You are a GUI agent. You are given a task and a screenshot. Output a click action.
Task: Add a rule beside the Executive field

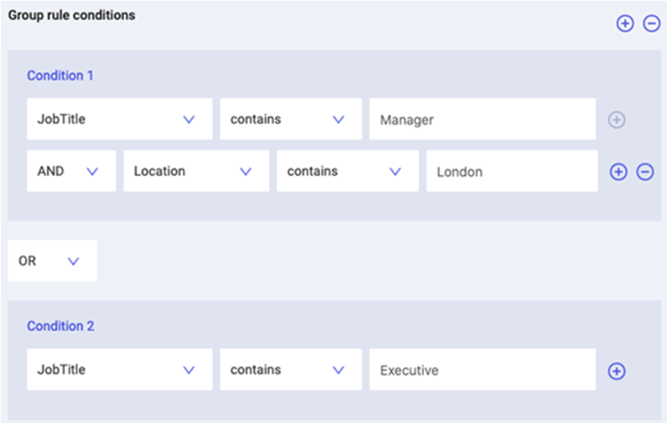point(617,371)
